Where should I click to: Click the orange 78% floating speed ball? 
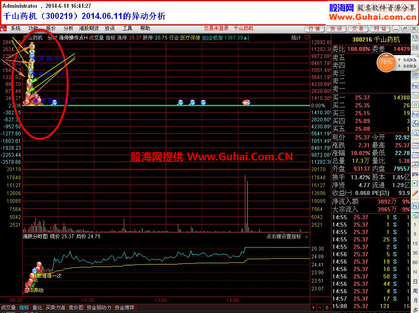pos(386,63)
